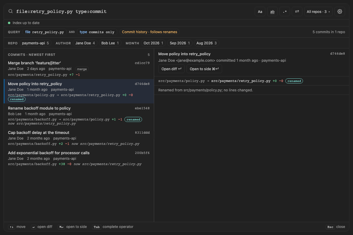The height and width of the screenshot is (235, 353).
Task: Click src/payments/retry_policy.py path in detail
Action: click(x=241, y=81)
